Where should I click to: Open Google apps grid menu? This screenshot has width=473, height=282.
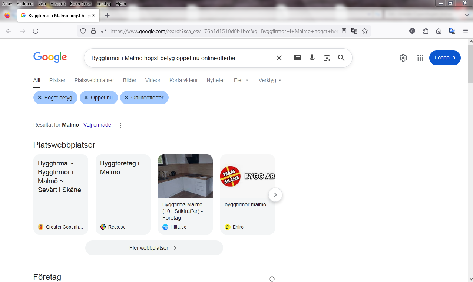tap(420, 58)
